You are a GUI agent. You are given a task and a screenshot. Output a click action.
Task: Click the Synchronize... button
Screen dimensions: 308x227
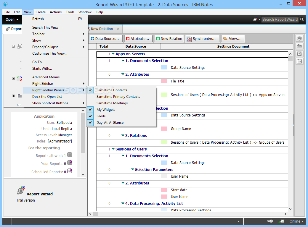tap(202, 39)
